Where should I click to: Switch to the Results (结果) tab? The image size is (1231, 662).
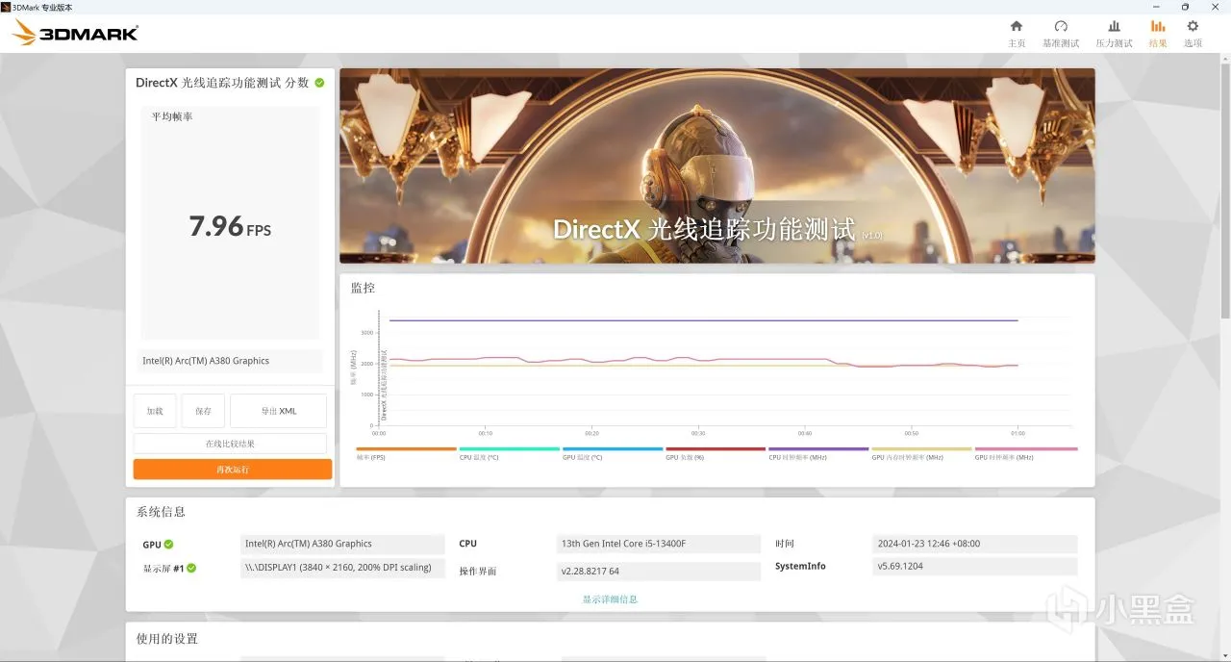click(x=1158, y=33)
